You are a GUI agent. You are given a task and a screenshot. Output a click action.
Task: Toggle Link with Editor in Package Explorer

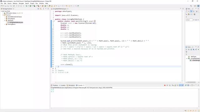click(41, 9)
